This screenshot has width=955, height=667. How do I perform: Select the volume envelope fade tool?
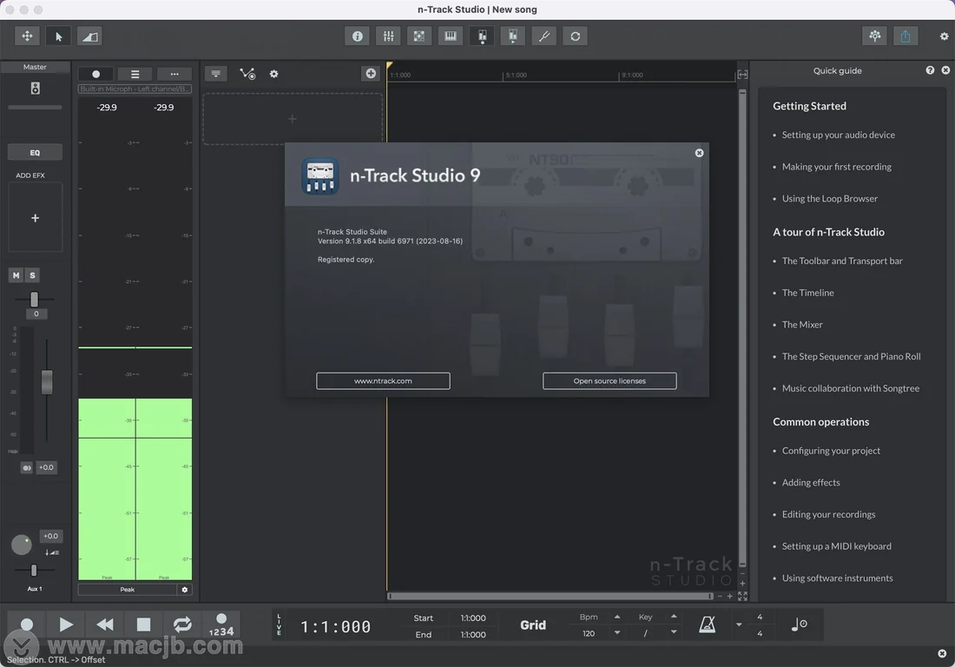pyautogui.click(x=90, y=36)
